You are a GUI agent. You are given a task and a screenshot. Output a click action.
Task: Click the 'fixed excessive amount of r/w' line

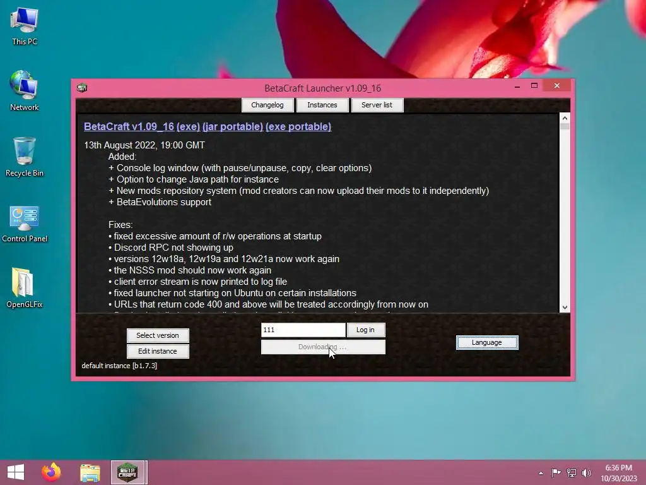(215, 236)
